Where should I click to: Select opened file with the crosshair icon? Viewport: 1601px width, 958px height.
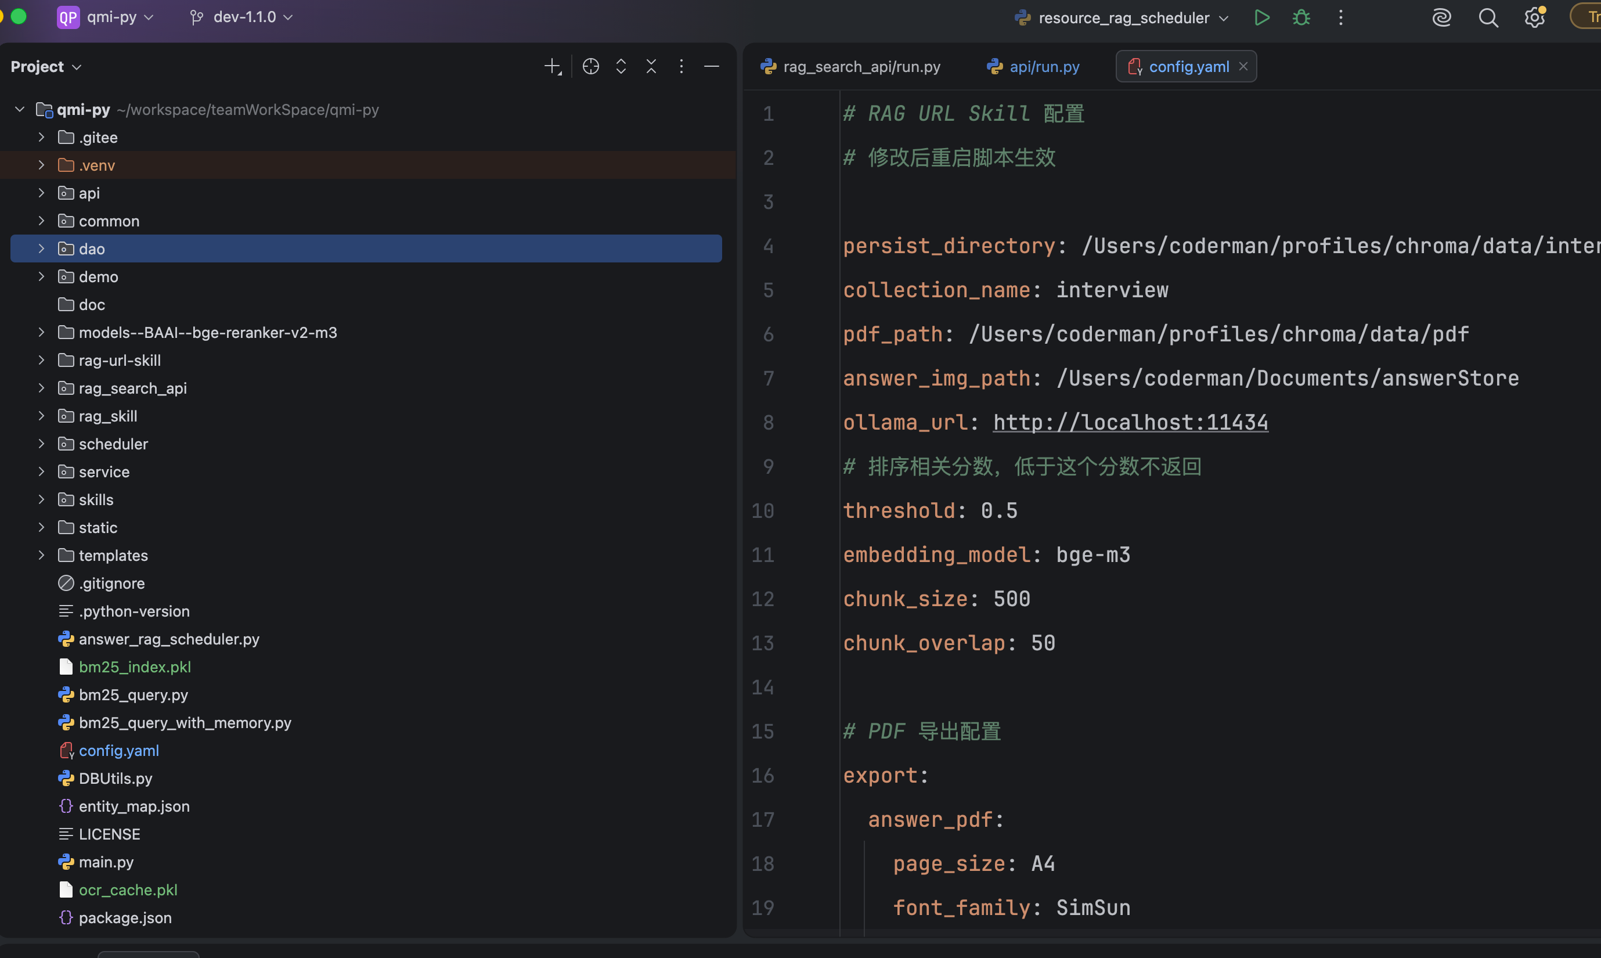click(590, 67)
